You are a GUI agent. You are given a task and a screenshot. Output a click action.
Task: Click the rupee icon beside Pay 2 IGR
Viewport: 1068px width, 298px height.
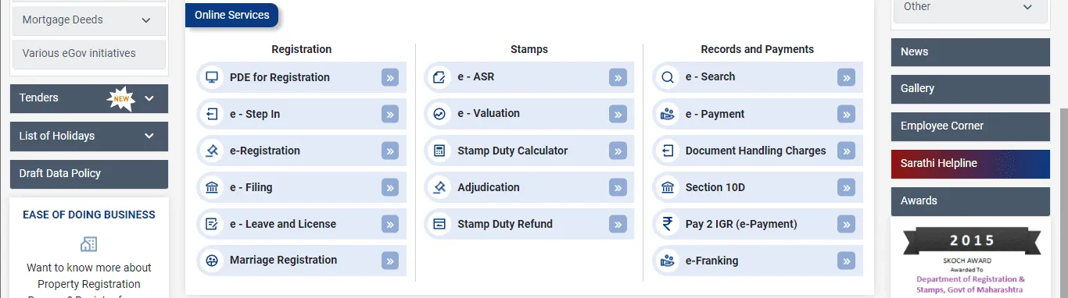tap(667, 224)
